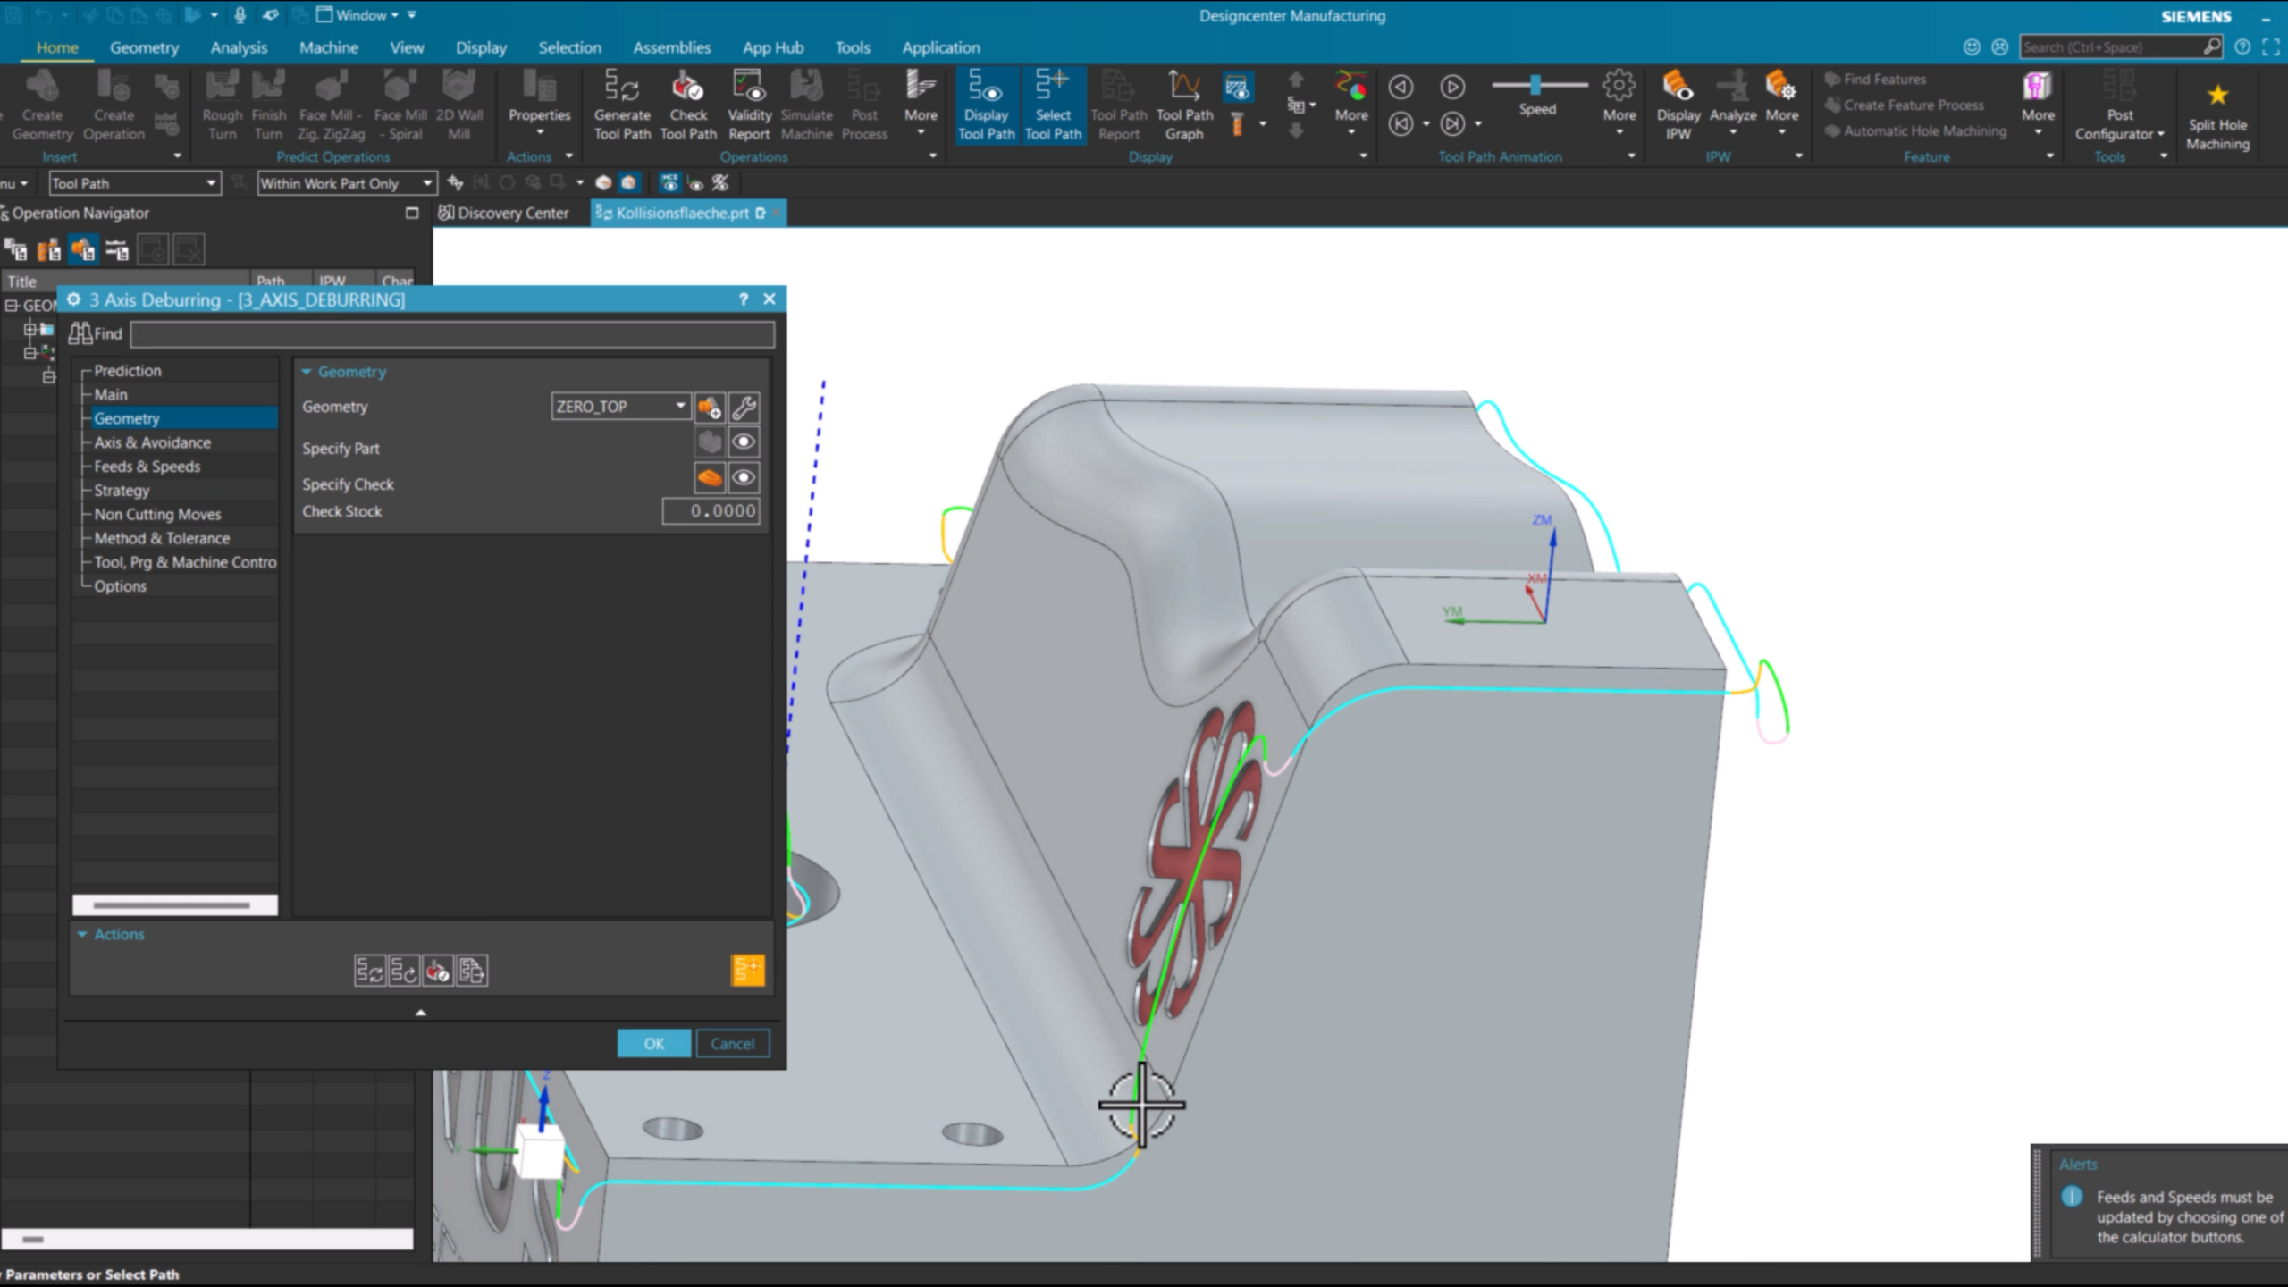Step to previous tool path animation frame
Screen dimensions: 2288x1287
click(1401, 124)
